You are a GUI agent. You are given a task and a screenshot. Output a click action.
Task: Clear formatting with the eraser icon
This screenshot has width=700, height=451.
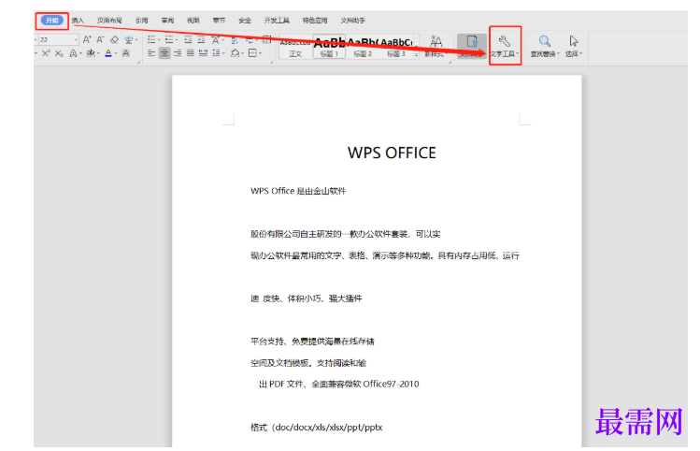[114, 40]
